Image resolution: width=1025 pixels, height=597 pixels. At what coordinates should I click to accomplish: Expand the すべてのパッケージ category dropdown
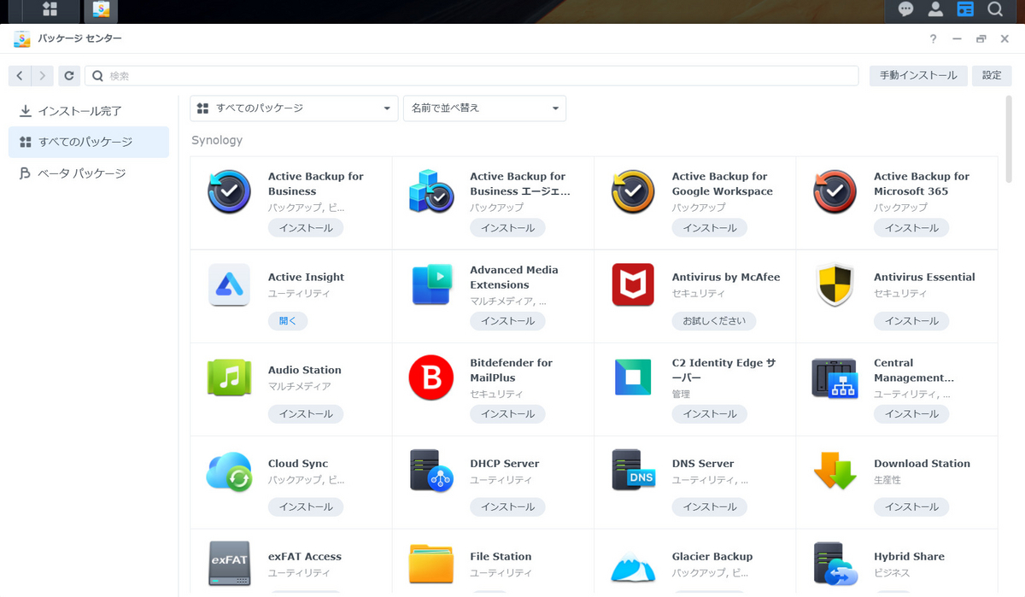pyautogui.click(x=294, y=108)
